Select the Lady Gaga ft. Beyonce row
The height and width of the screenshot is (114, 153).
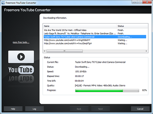point(95,33)
